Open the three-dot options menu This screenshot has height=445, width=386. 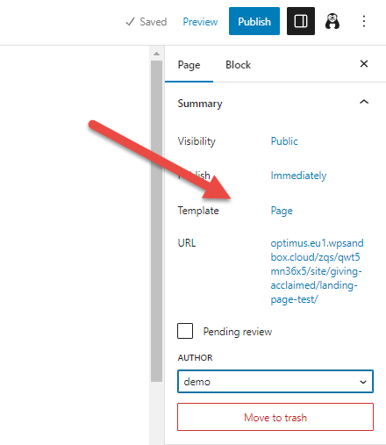coord(364,21)
